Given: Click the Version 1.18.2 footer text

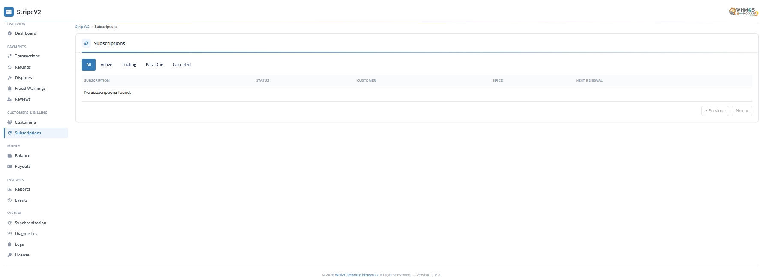Looking at the screenshot, I should click(428, 275).
